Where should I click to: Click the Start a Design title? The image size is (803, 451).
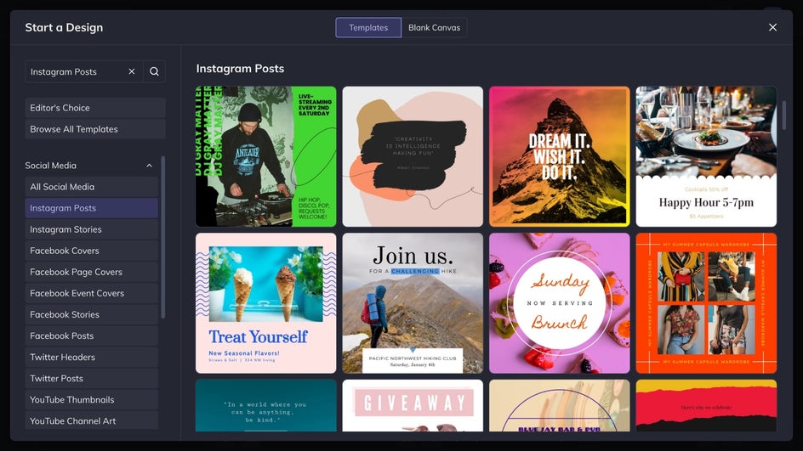click(64, 28)
